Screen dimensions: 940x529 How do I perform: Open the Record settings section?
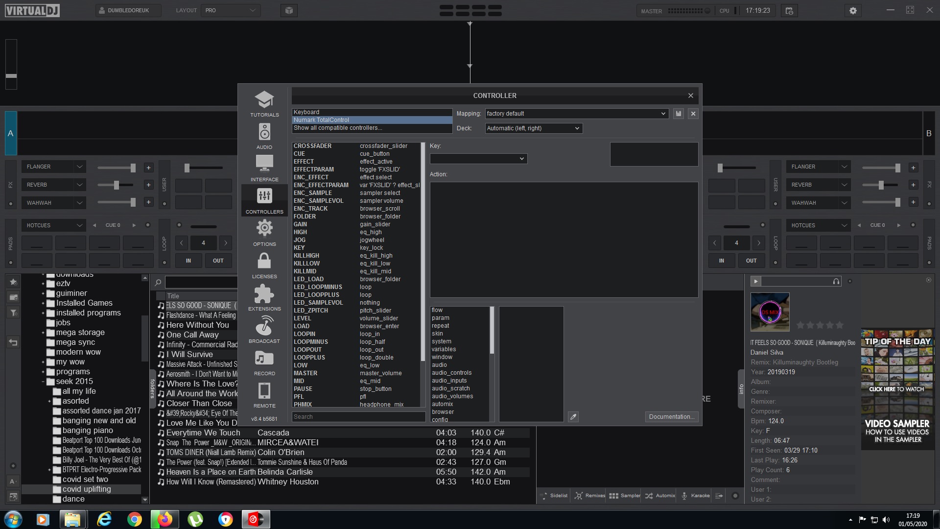pos(264,362)
